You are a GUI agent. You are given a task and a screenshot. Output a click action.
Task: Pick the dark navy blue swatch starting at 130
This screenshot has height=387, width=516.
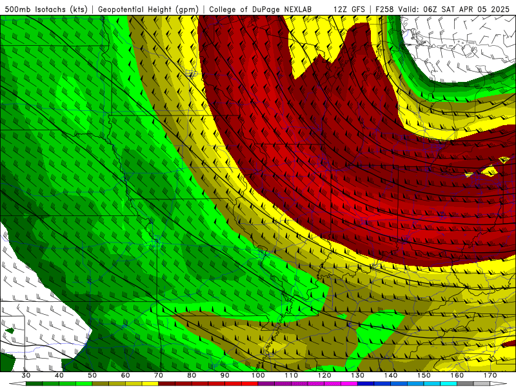click(366, 383)
